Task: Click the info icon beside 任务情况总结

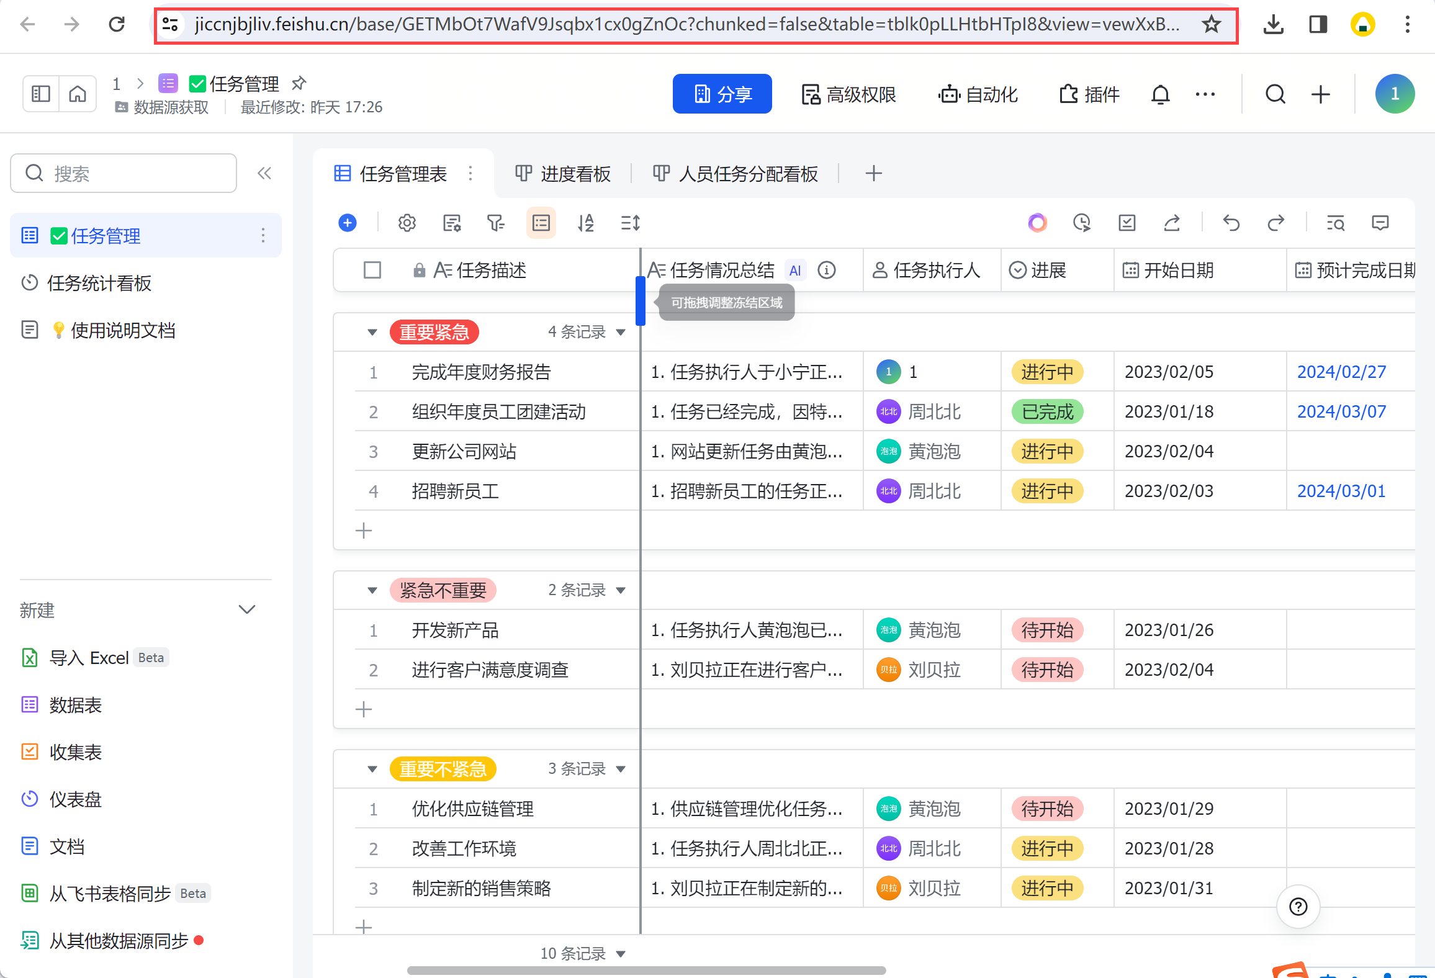Action: (826, 271)
